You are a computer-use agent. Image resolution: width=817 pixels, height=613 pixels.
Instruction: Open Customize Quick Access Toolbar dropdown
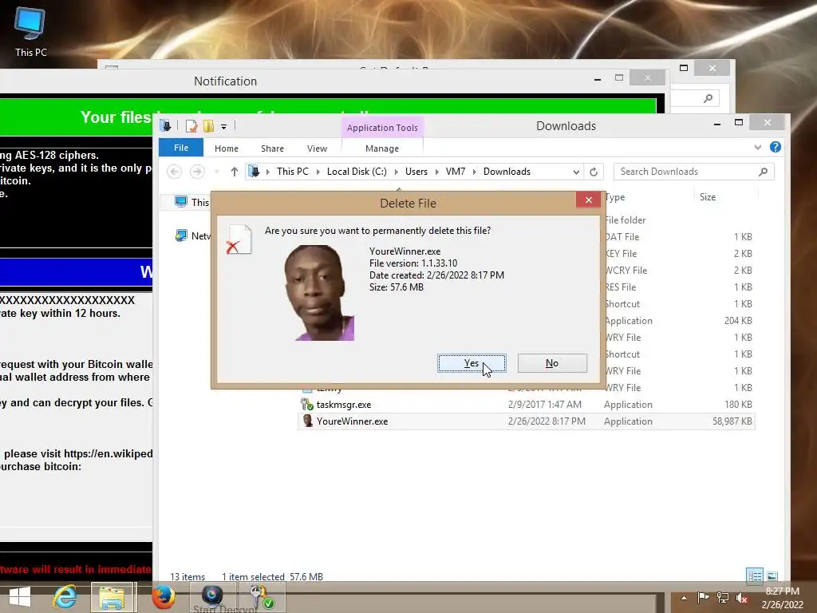coord(223,127)
